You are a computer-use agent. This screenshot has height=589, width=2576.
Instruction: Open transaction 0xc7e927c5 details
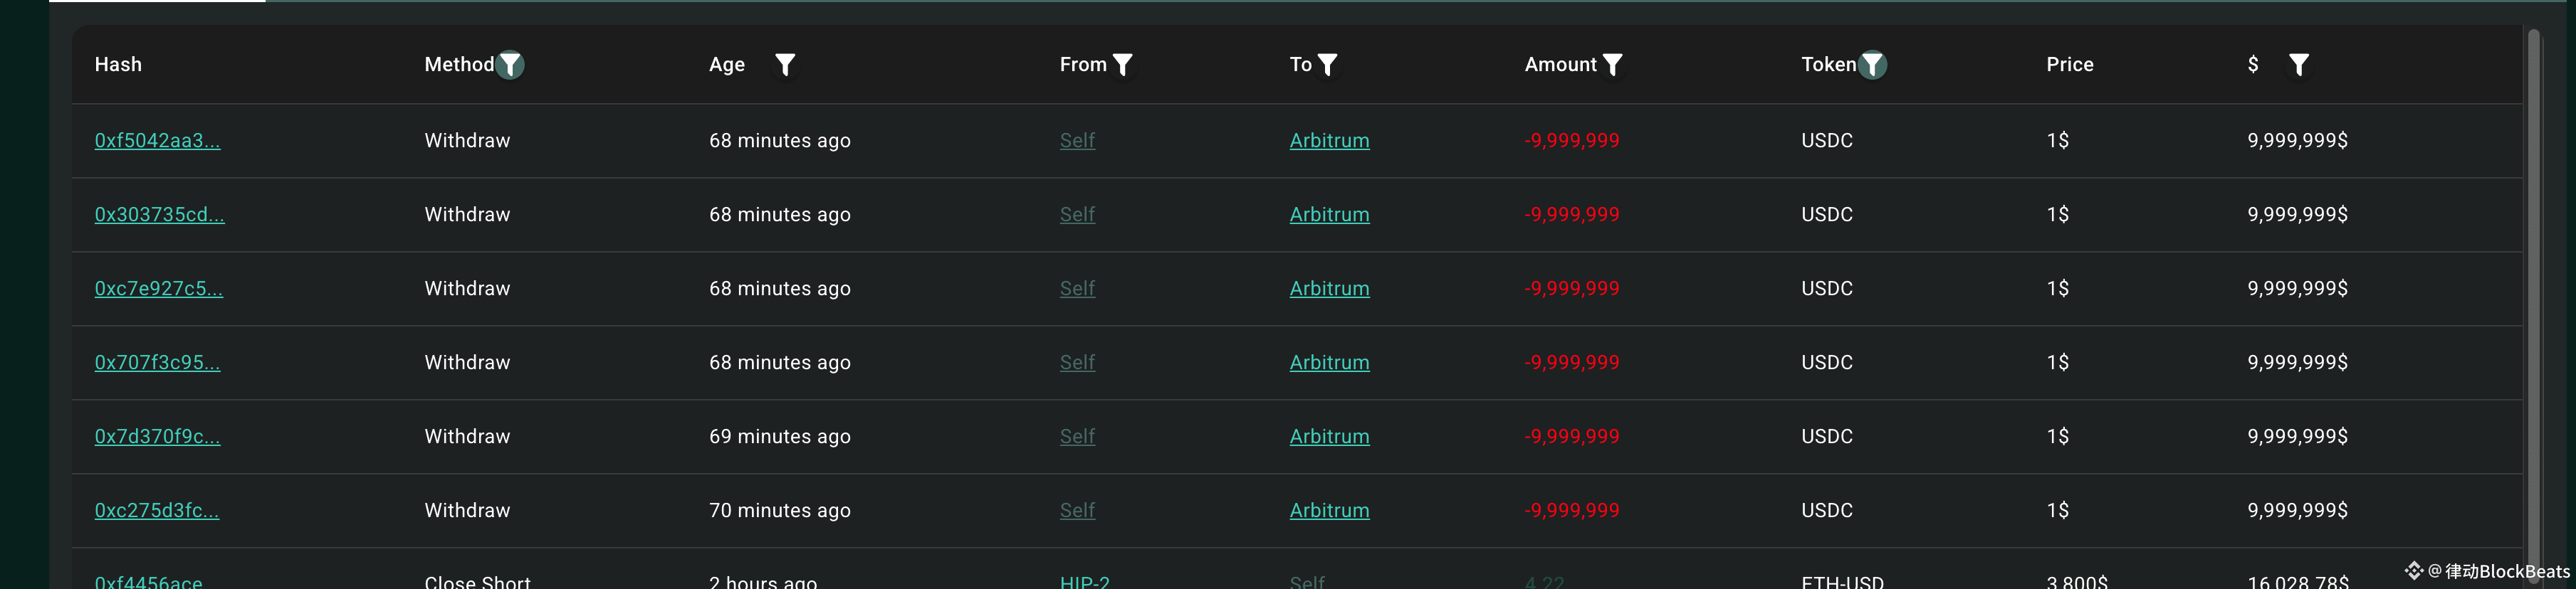point(158,289)
